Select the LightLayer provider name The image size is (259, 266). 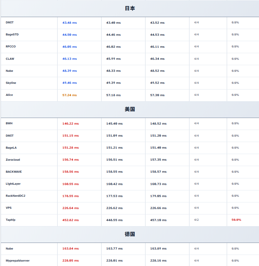13,184
